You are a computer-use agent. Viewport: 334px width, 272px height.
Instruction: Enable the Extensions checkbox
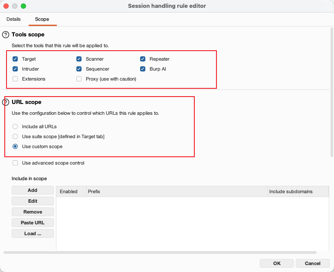[x=15, y=79]
